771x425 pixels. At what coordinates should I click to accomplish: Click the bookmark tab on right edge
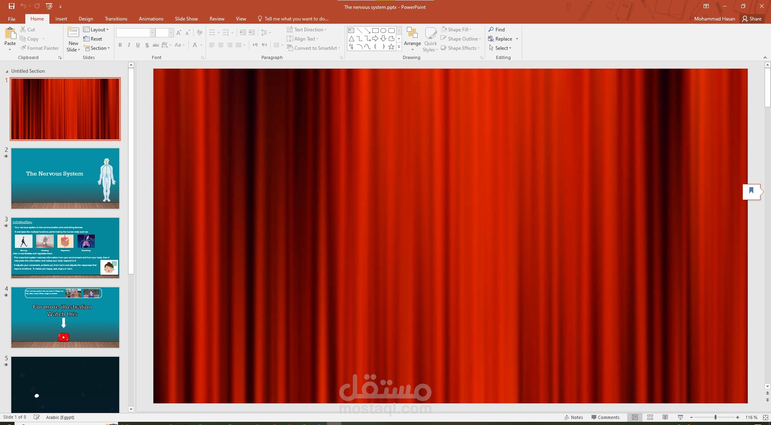[752, 191]
